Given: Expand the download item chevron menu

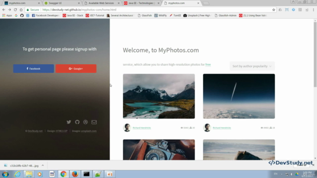Looking at the screenshot, I should pos(43,166).
